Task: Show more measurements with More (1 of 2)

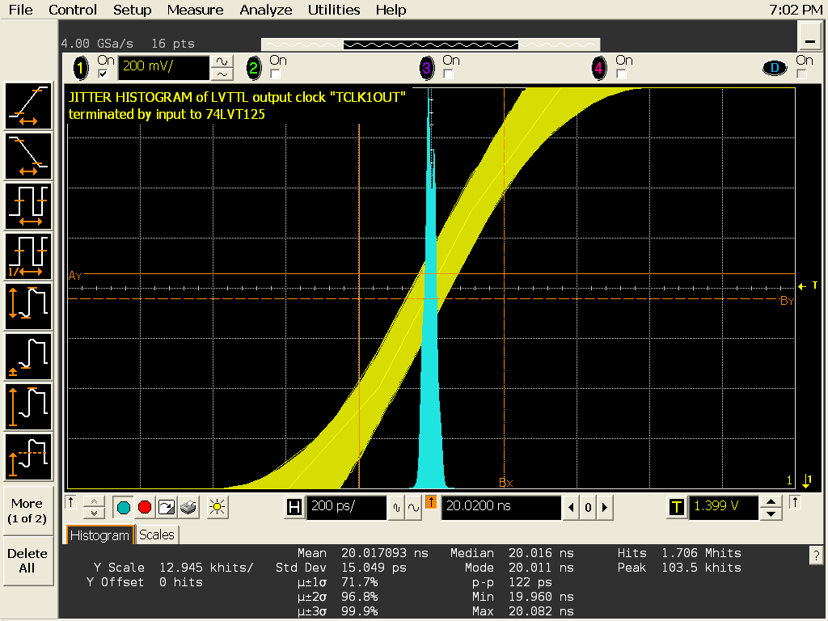Action: tap(27, 511)
